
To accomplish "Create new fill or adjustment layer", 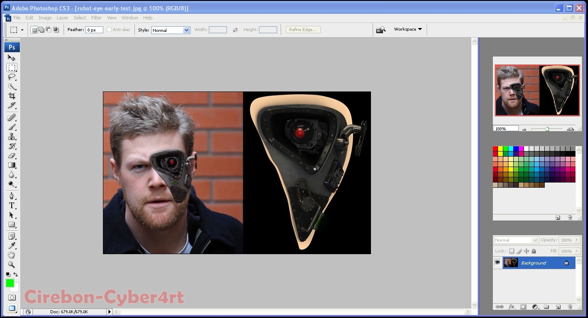I will click(535, 307).
